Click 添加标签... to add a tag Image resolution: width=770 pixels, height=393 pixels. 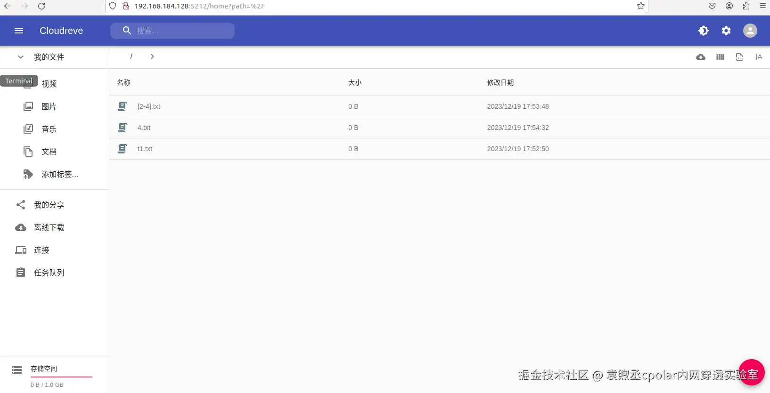[60, 174]
